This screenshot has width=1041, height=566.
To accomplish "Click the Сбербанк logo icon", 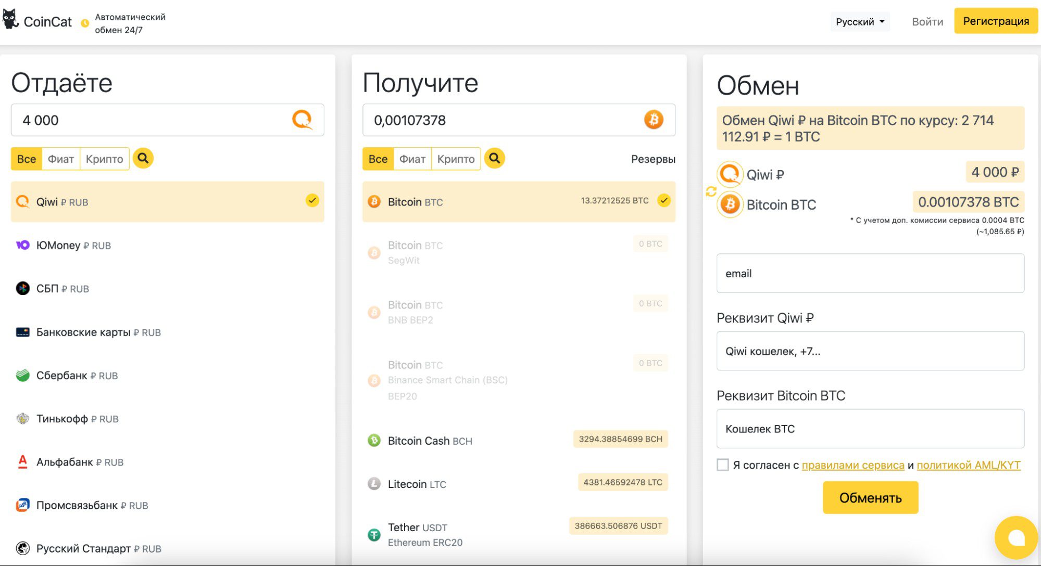I will click(x=22, y=375).
